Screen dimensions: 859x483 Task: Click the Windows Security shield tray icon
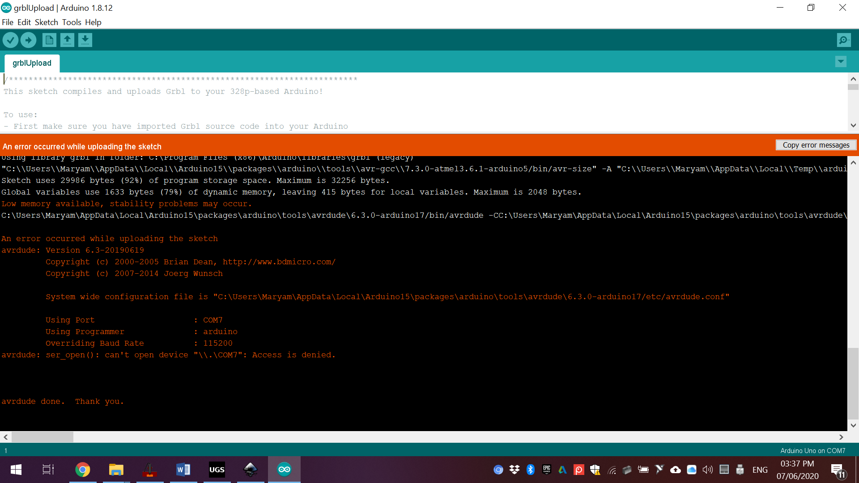(595, 470)
